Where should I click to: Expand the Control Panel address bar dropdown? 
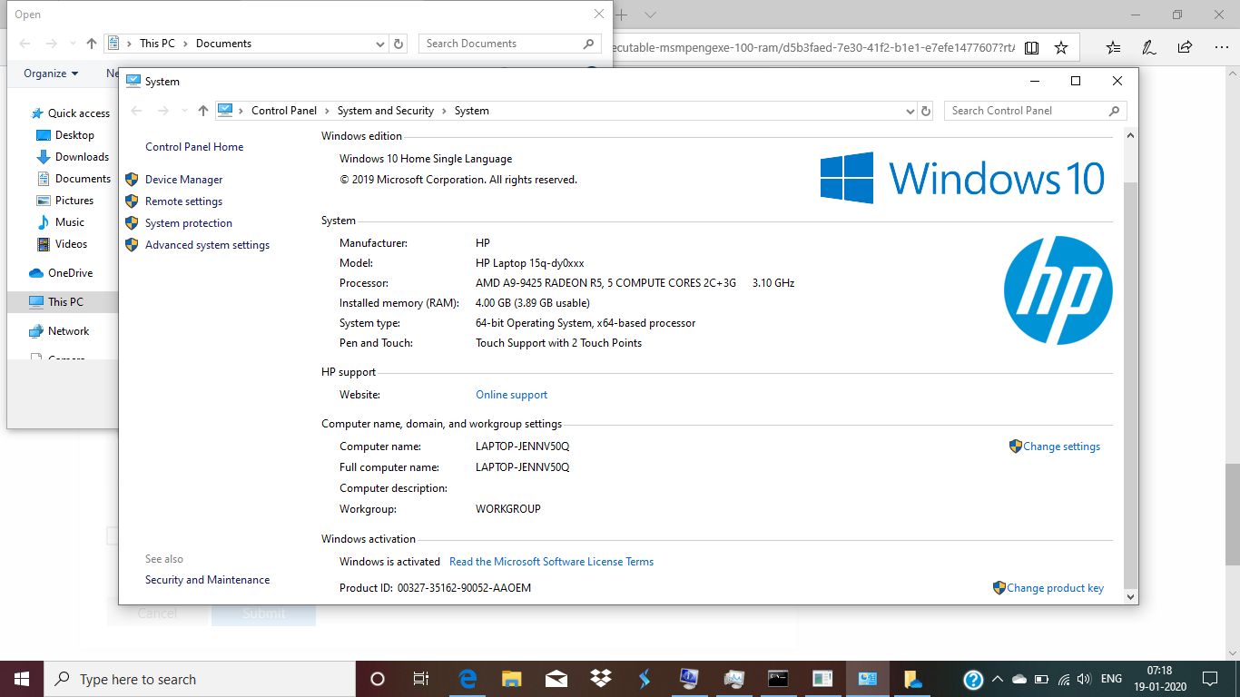[x=910, y=111]
